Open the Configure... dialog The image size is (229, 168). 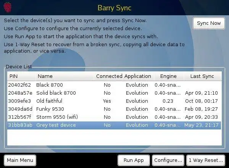click(x=168, y=160)
